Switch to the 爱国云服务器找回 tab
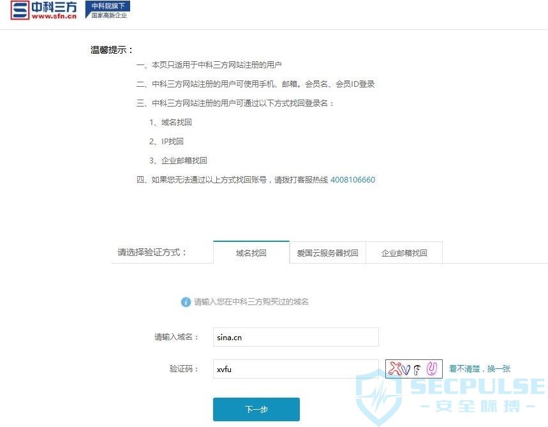 click(327, 253)
